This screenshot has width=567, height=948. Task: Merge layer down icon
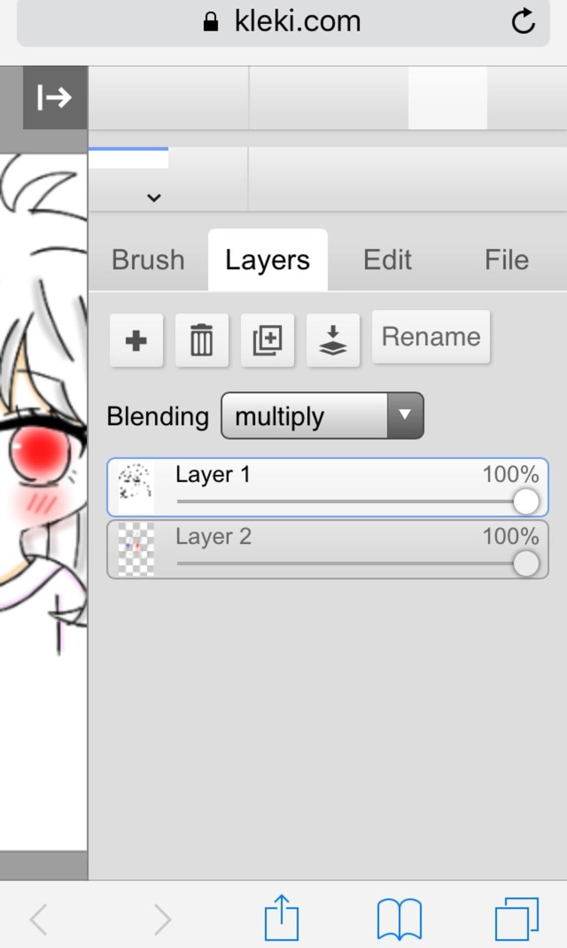pos(333,340)
